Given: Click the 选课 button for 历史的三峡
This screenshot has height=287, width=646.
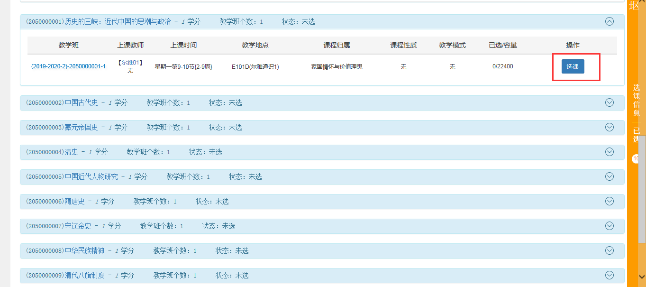Looking at the screenshot, I should point(573,67).
